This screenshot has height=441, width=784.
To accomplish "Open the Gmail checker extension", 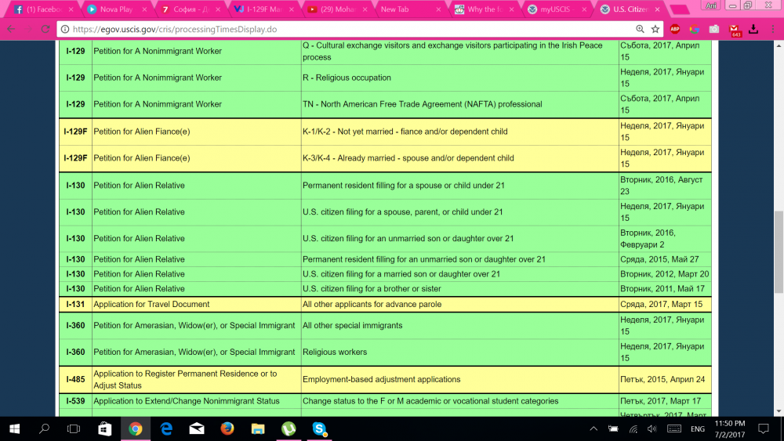I will (735, 31).
